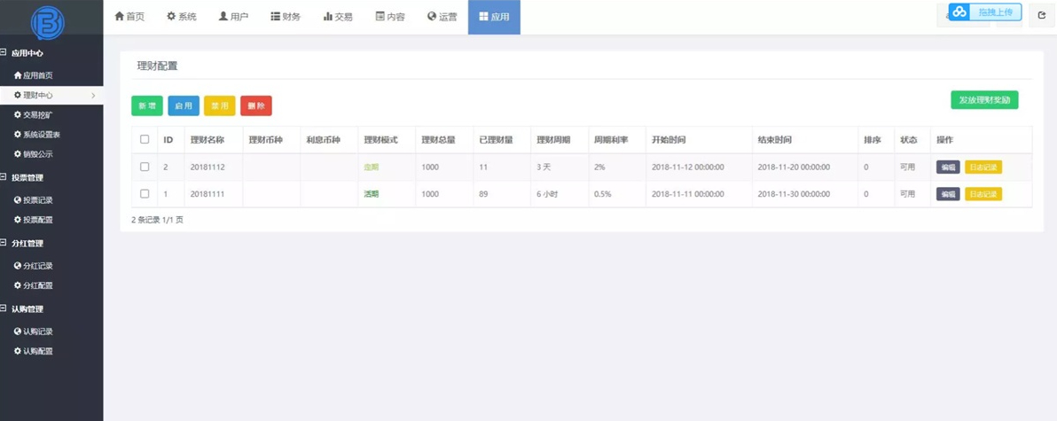Viewport: 1057px width, 421px height.
Task: Click the Baidu cloud upload icon
Action: 959,12
